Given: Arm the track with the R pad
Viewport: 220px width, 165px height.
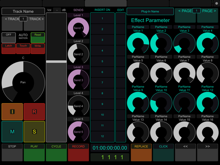Looking at the screenshot, I should [34, 112].
